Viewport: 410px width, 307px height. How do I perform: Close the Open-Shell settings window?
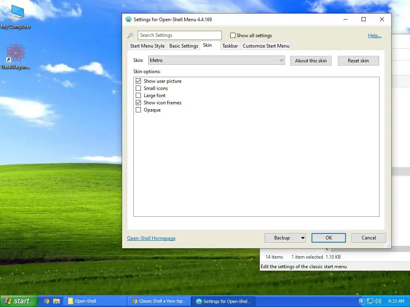click(382, 19)
